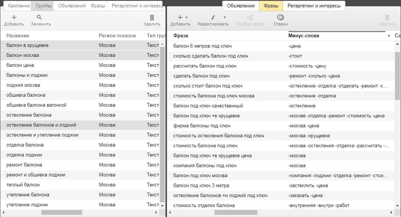Open right panel Ретаргетинг и интересы tab

click(x=314, y=6)
